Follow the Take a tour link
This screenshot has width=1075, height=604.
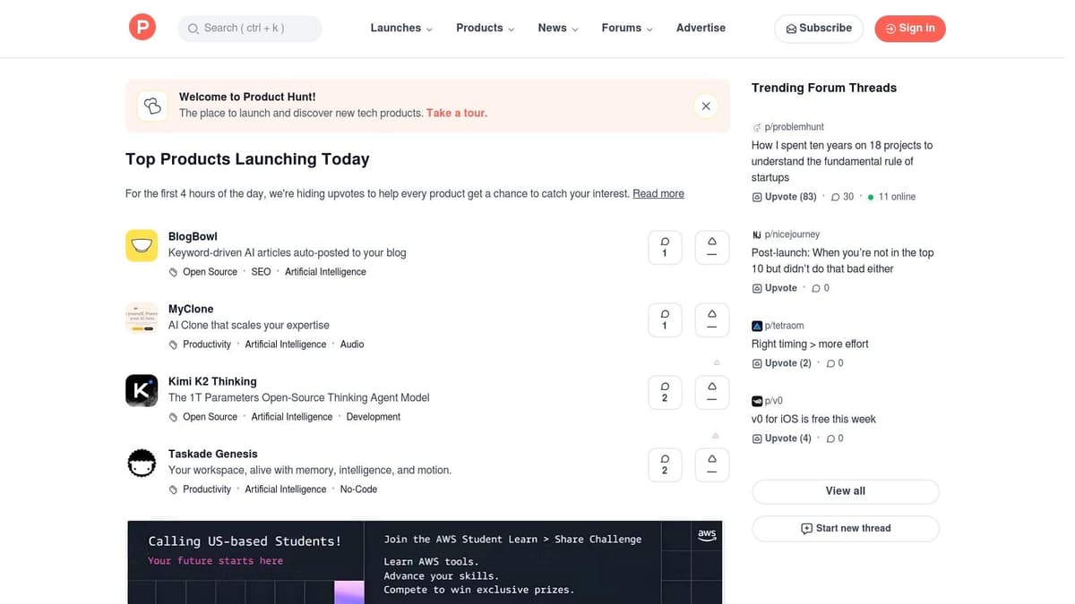456,113
